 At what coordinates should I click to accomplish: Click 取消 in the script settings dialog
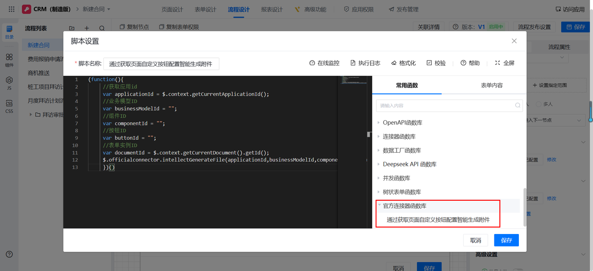coord(475,240)
